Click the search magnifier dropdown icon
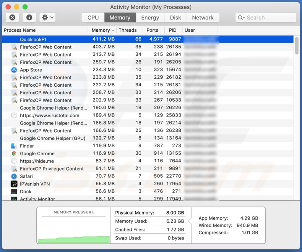 (241, 18)
